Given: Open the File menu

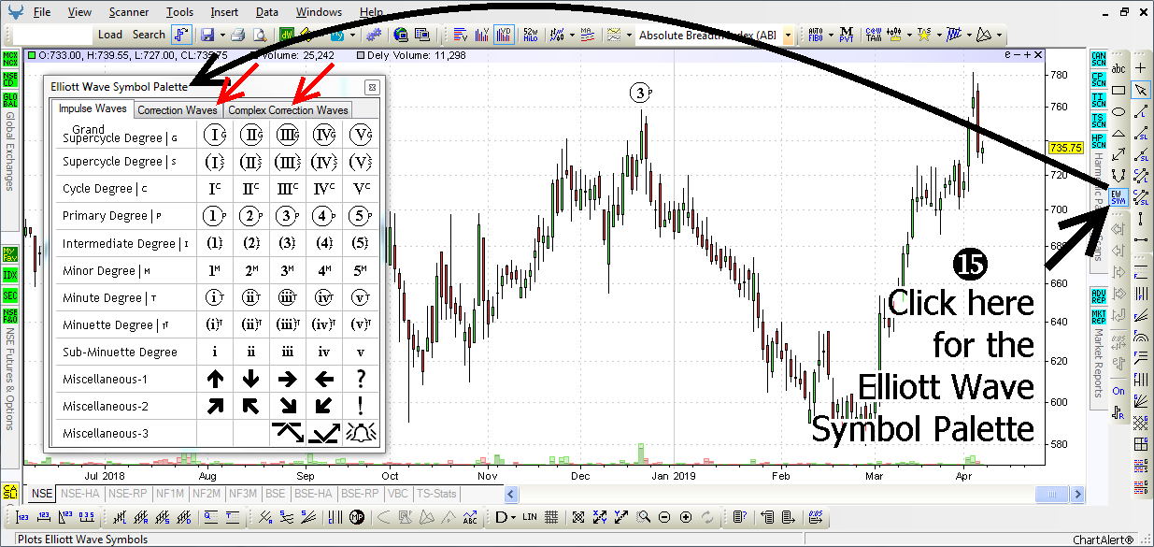Looking at the screenshot, I should click(x=42, y=12).
